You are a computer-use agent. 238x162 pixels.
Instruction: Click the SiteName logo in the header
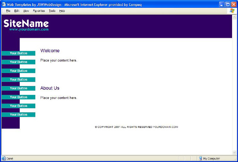tap(26, 23)
